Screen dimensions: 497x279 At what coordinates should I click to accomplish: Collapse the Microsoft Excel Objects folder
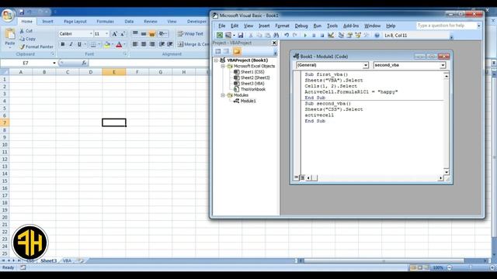coord(223,66)
